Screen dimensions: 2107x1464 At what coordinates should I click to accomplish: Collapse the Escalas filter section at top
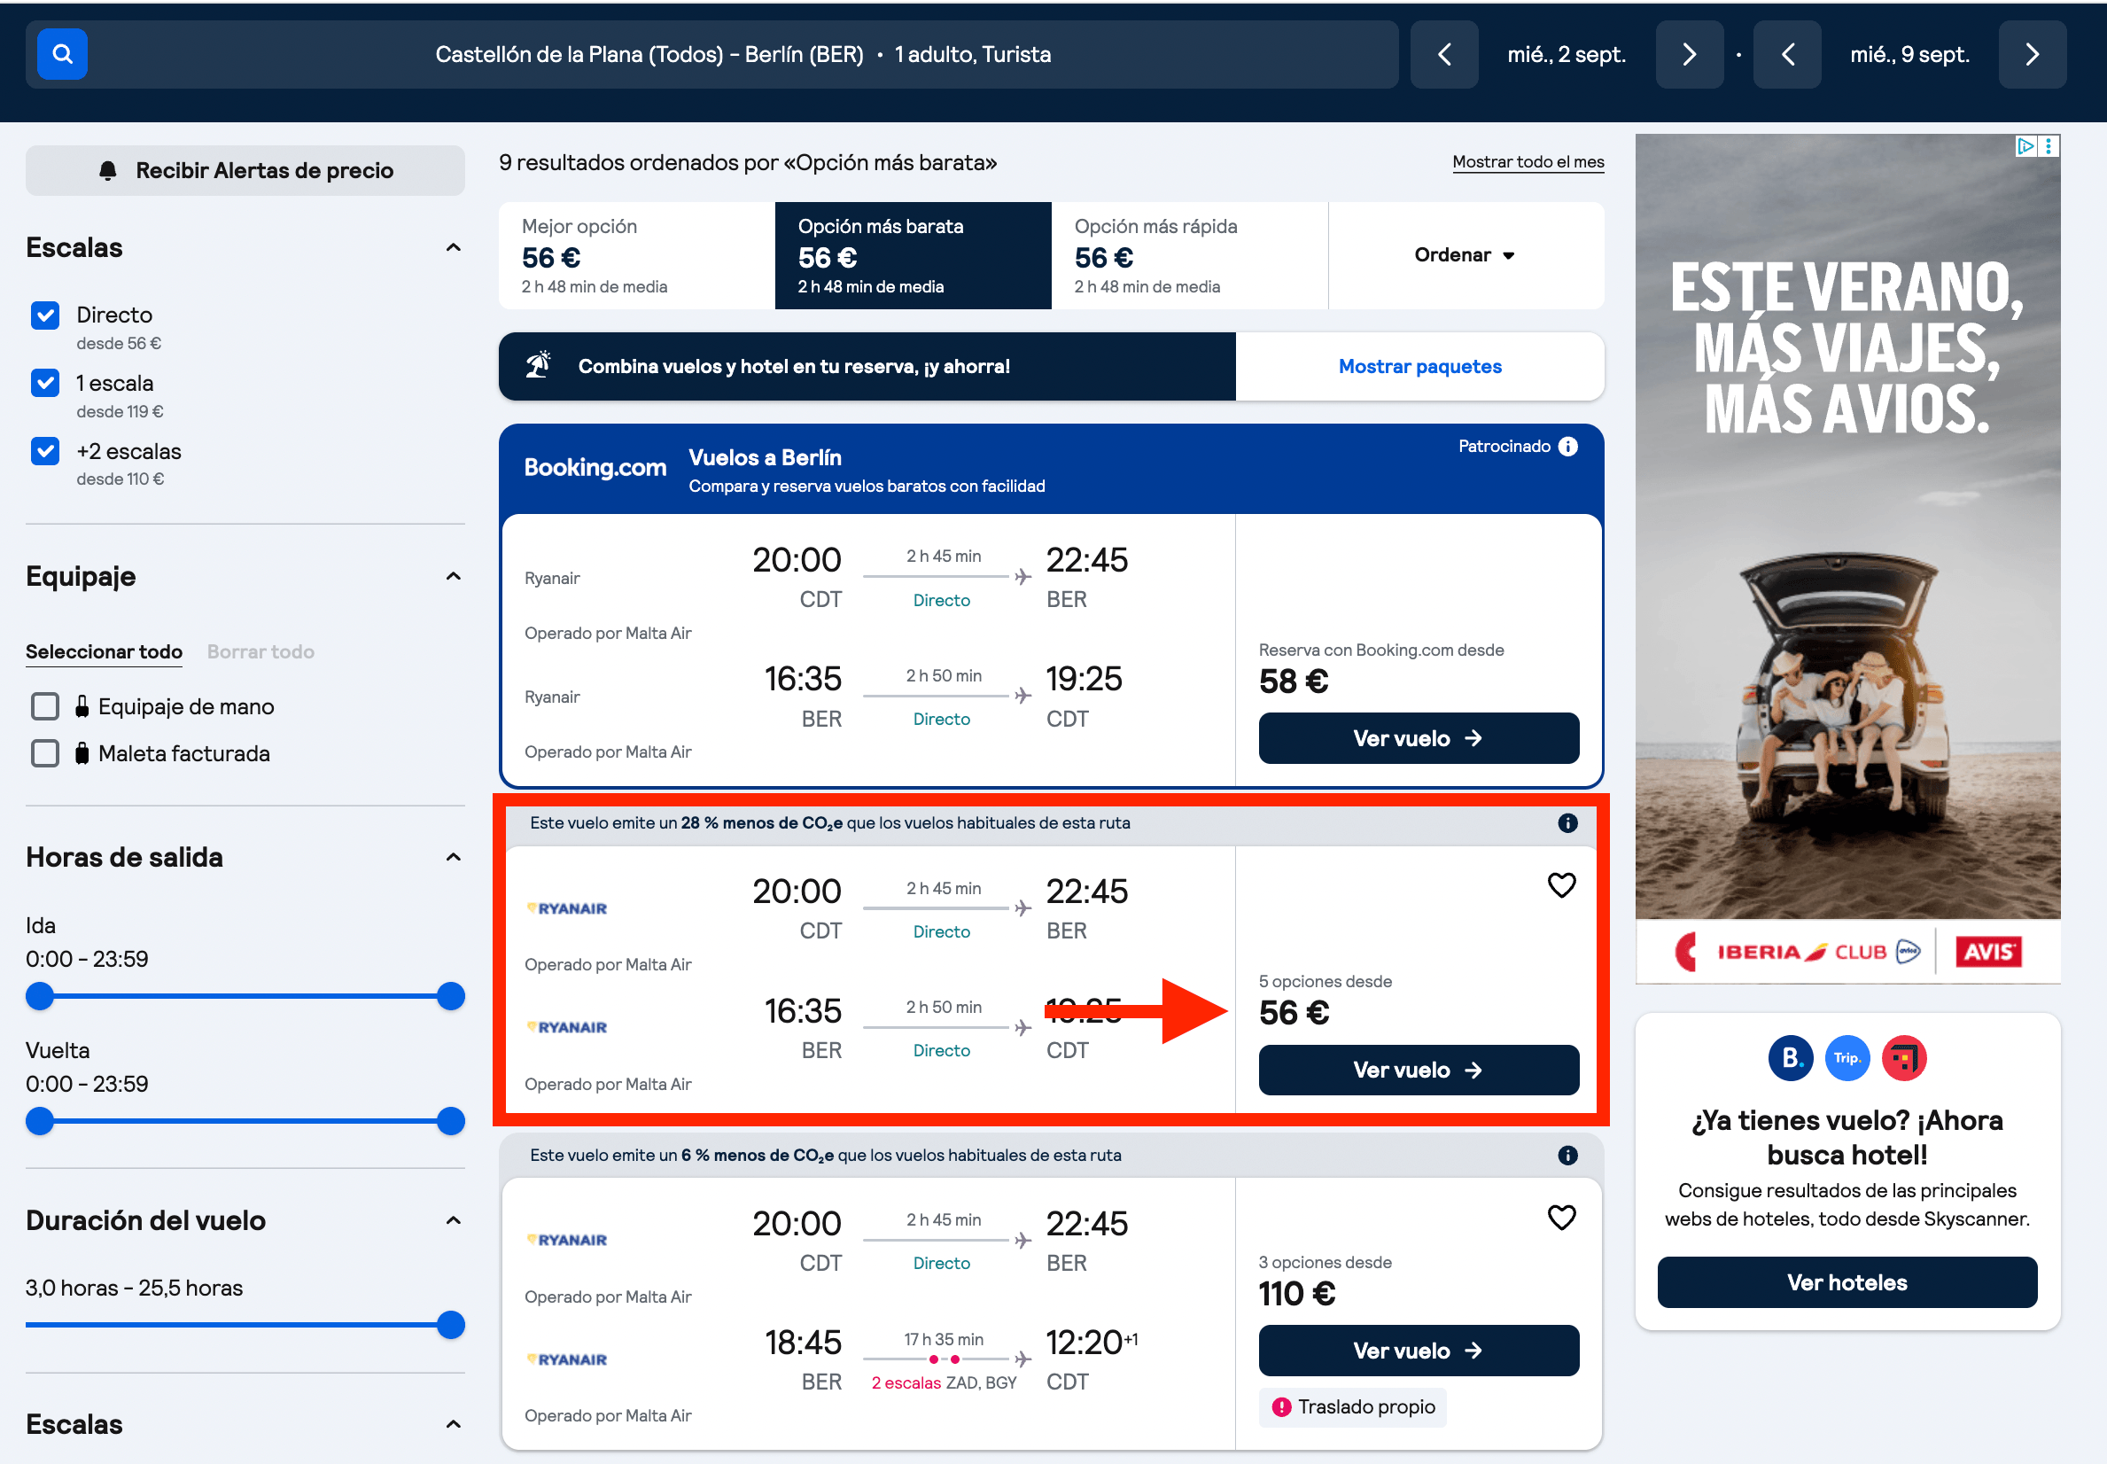pyautogui.click(x=453, y=247)
